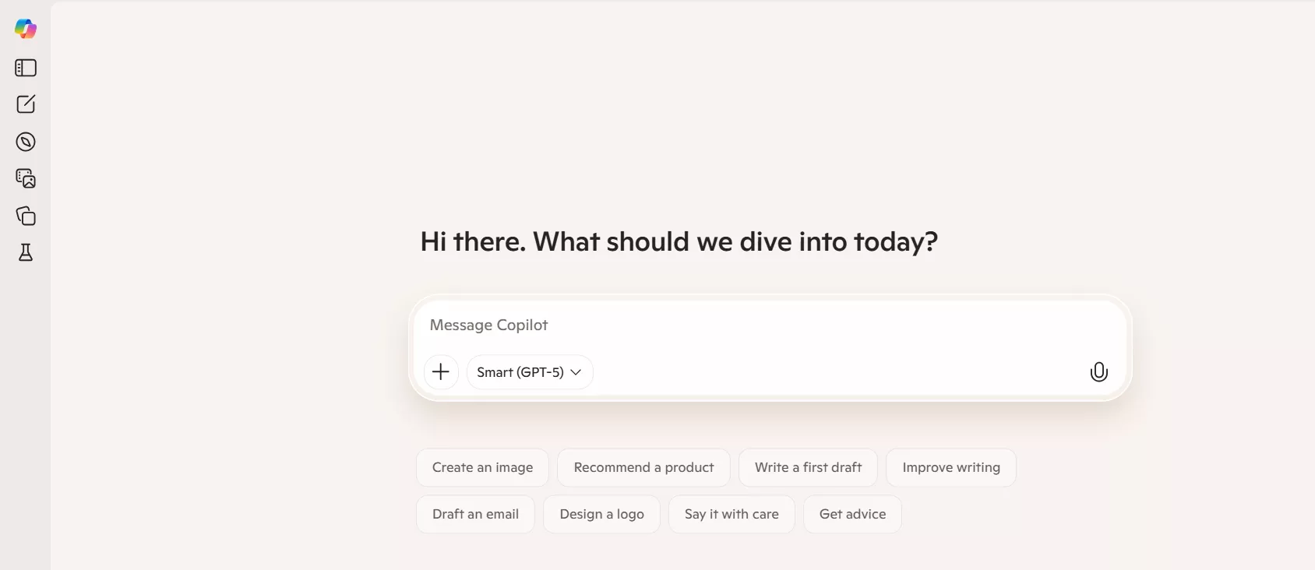Click the Hi there greeting heading

pyautogui.click(x=679, y=242)
